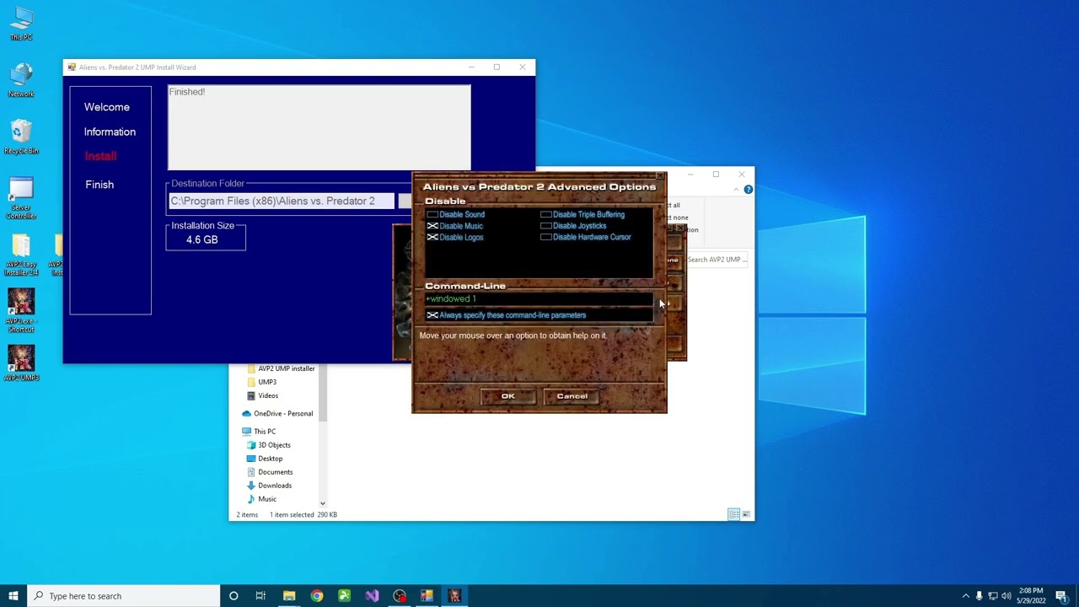Click the scroll down arrow in Explorer sidebar

click(322, 503)
